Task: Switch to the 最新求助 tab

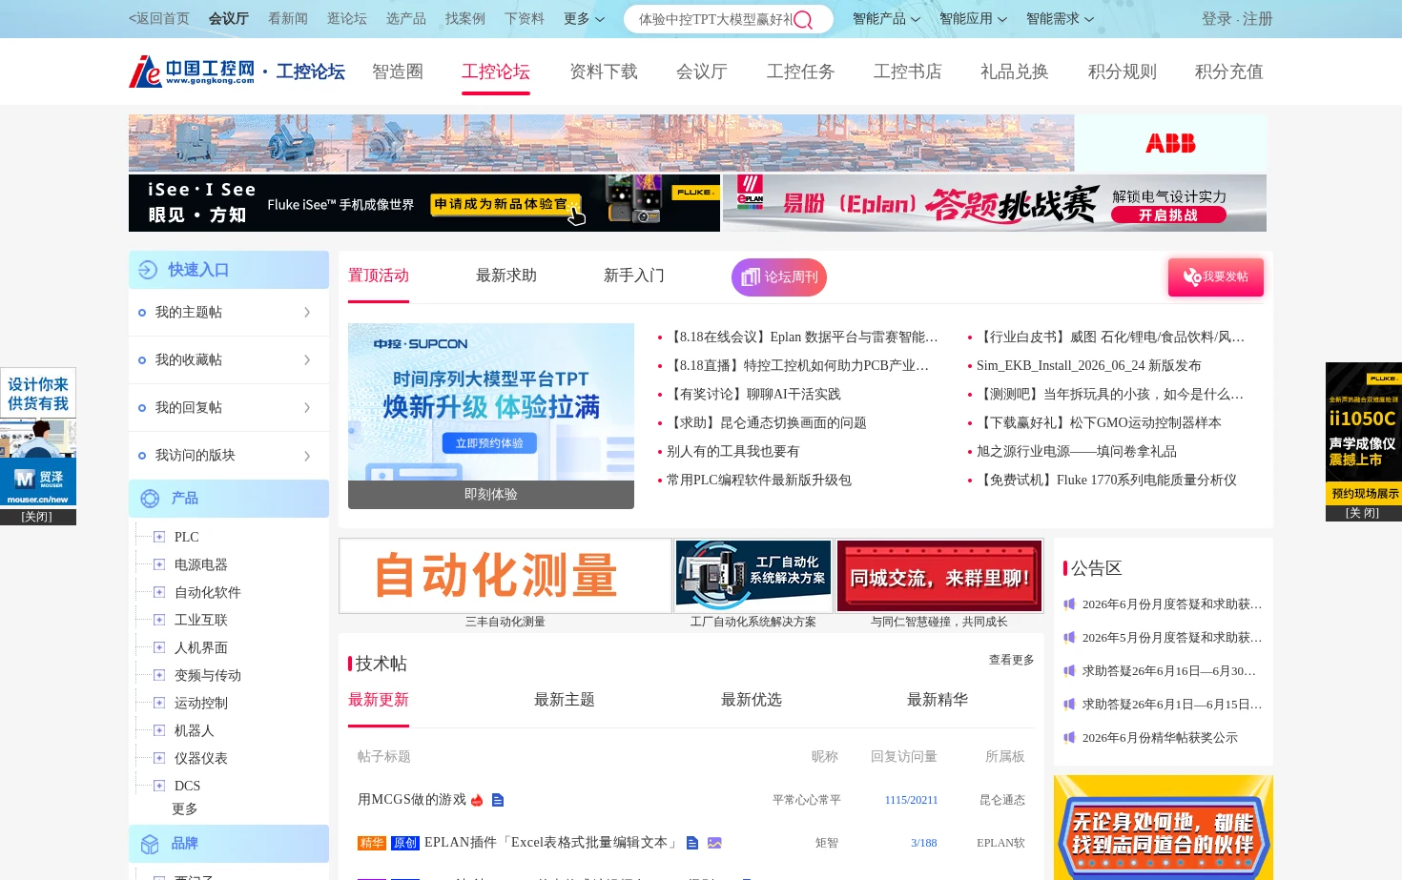Action: (506, 276)
